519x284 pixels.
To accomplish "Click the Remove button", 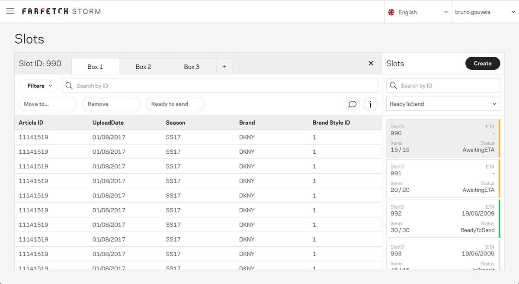I will [x=111, y=104].
